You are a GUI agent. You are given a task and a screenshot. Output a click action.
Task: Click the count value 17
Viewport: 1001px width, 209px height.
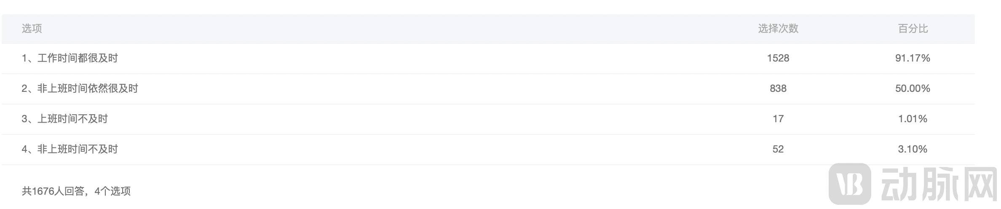pyautogui.click(x=778, y=119)
